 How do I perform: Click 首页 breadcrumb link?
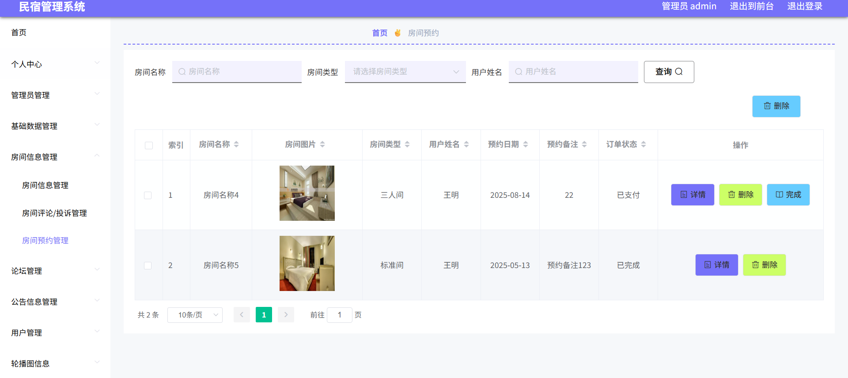tap(380, 33)
